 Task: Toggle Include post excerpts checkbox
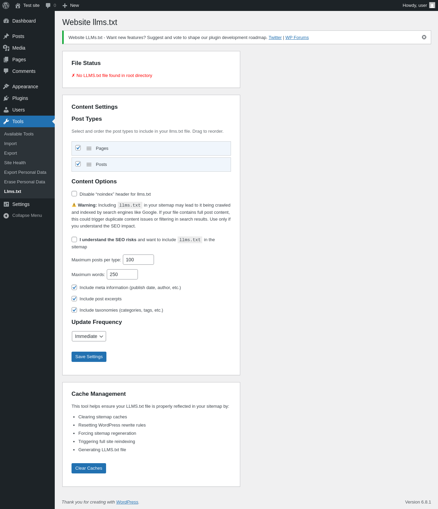74,299
